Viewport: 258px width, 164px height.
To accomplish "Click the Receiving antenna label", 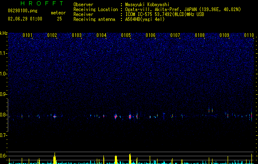I will click(94, 19).
